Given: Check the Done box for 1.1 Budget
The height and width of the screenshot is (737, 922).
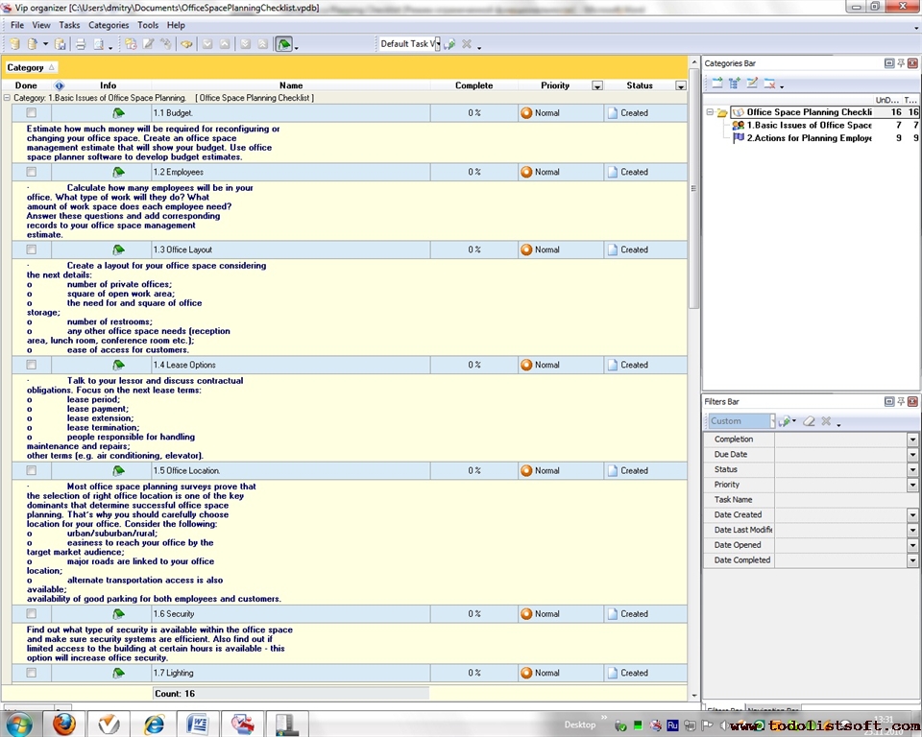Looking at the screenshot, I should coord(32,113).
